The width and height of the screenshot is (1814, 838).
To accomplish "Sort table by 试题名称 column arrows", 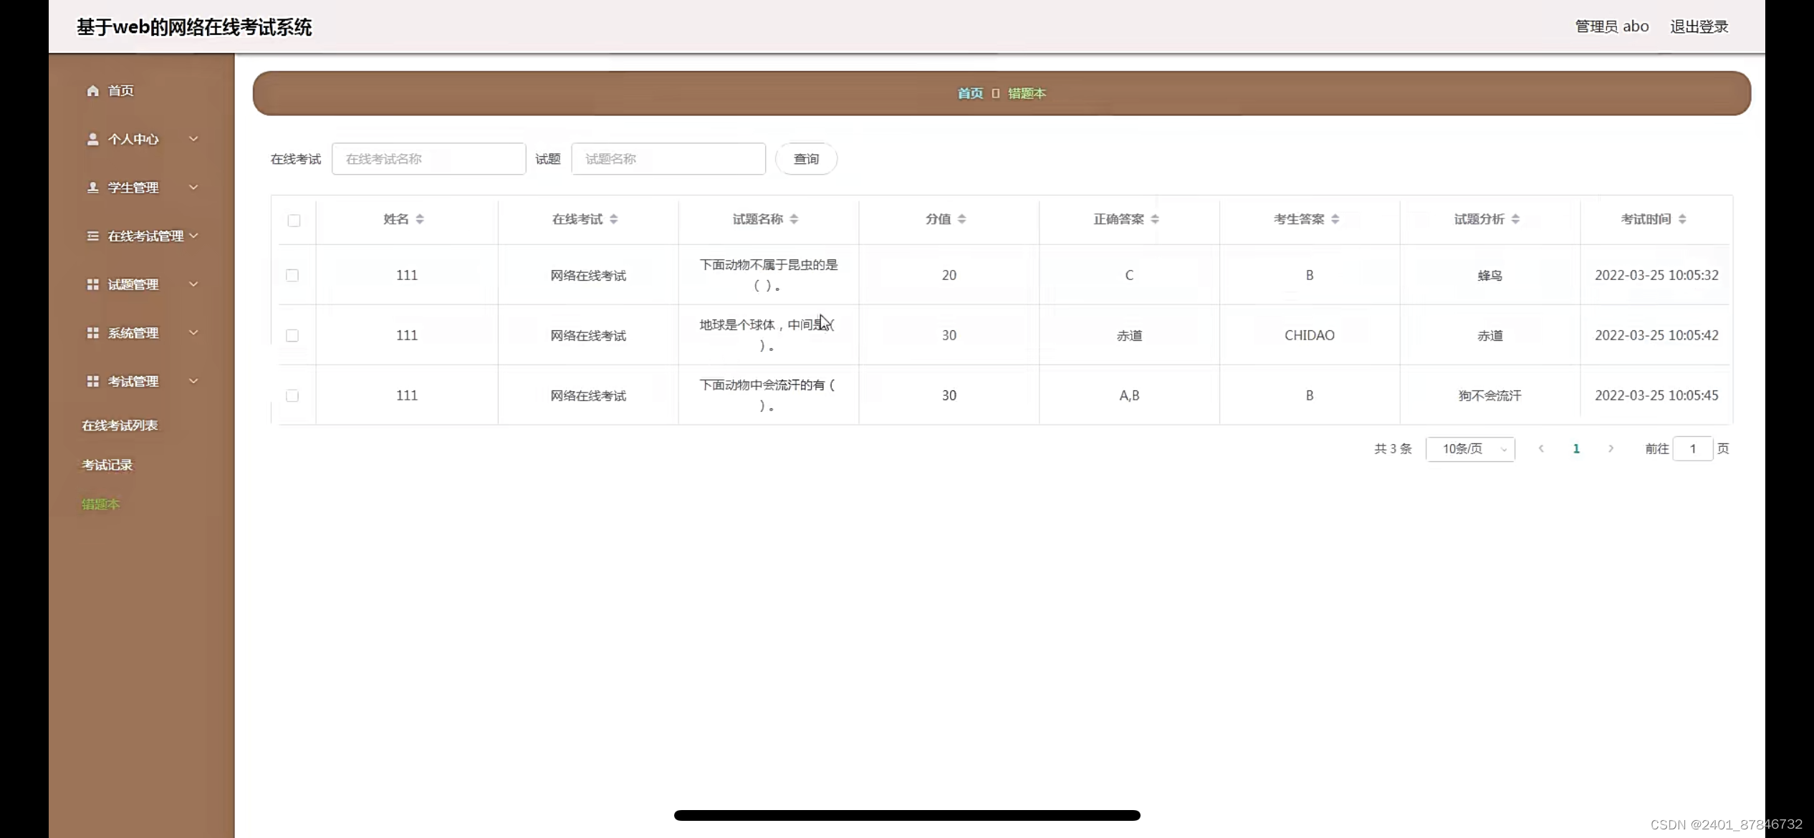I will click(x=794, y=219).
